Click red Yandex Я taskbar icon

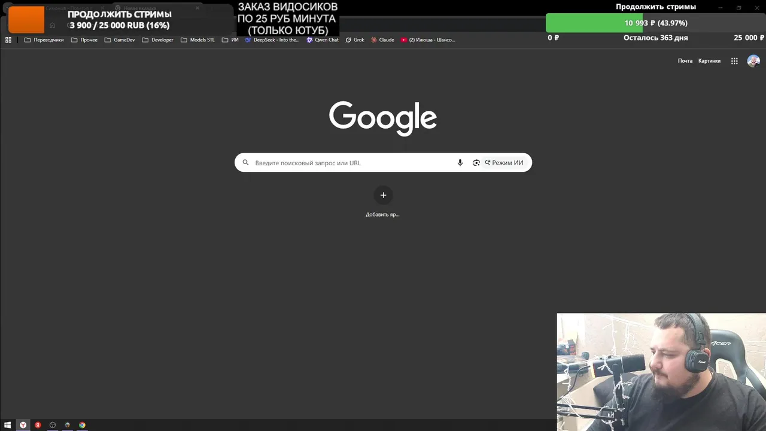(x=38, y=425)
